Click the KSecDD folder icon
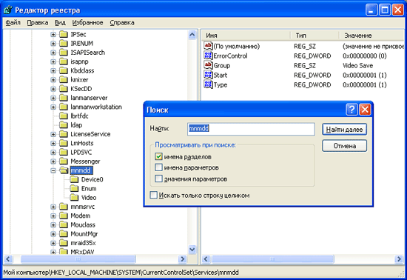407x280 pixels. (64, 89)
